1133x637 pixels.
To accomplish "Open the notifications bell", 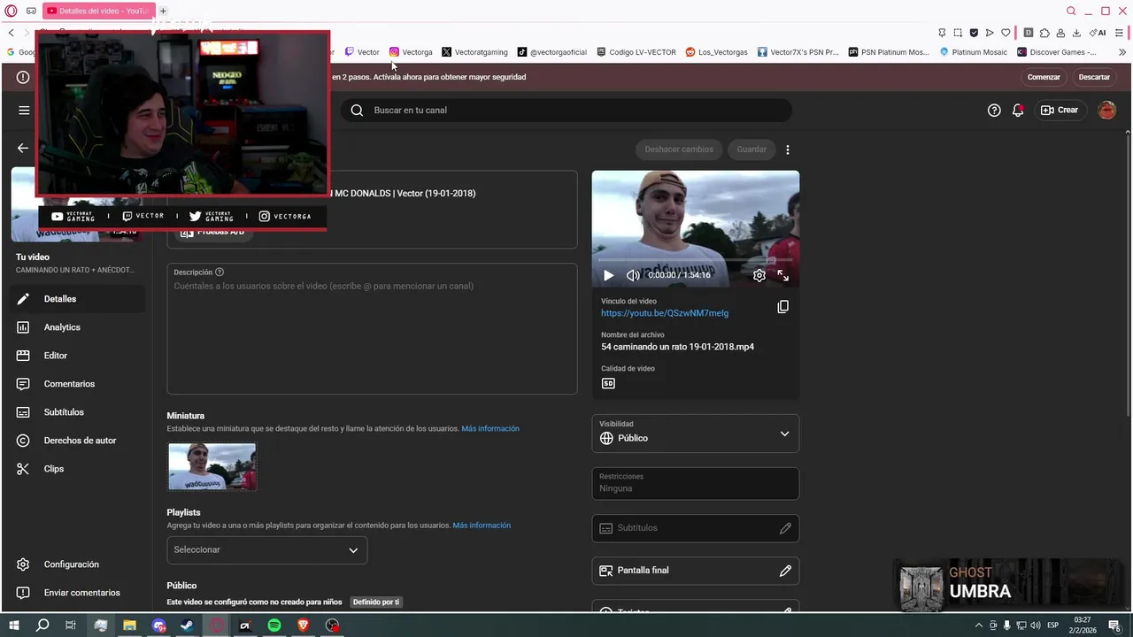I will pyautogui.click(x=1018, y=111).
